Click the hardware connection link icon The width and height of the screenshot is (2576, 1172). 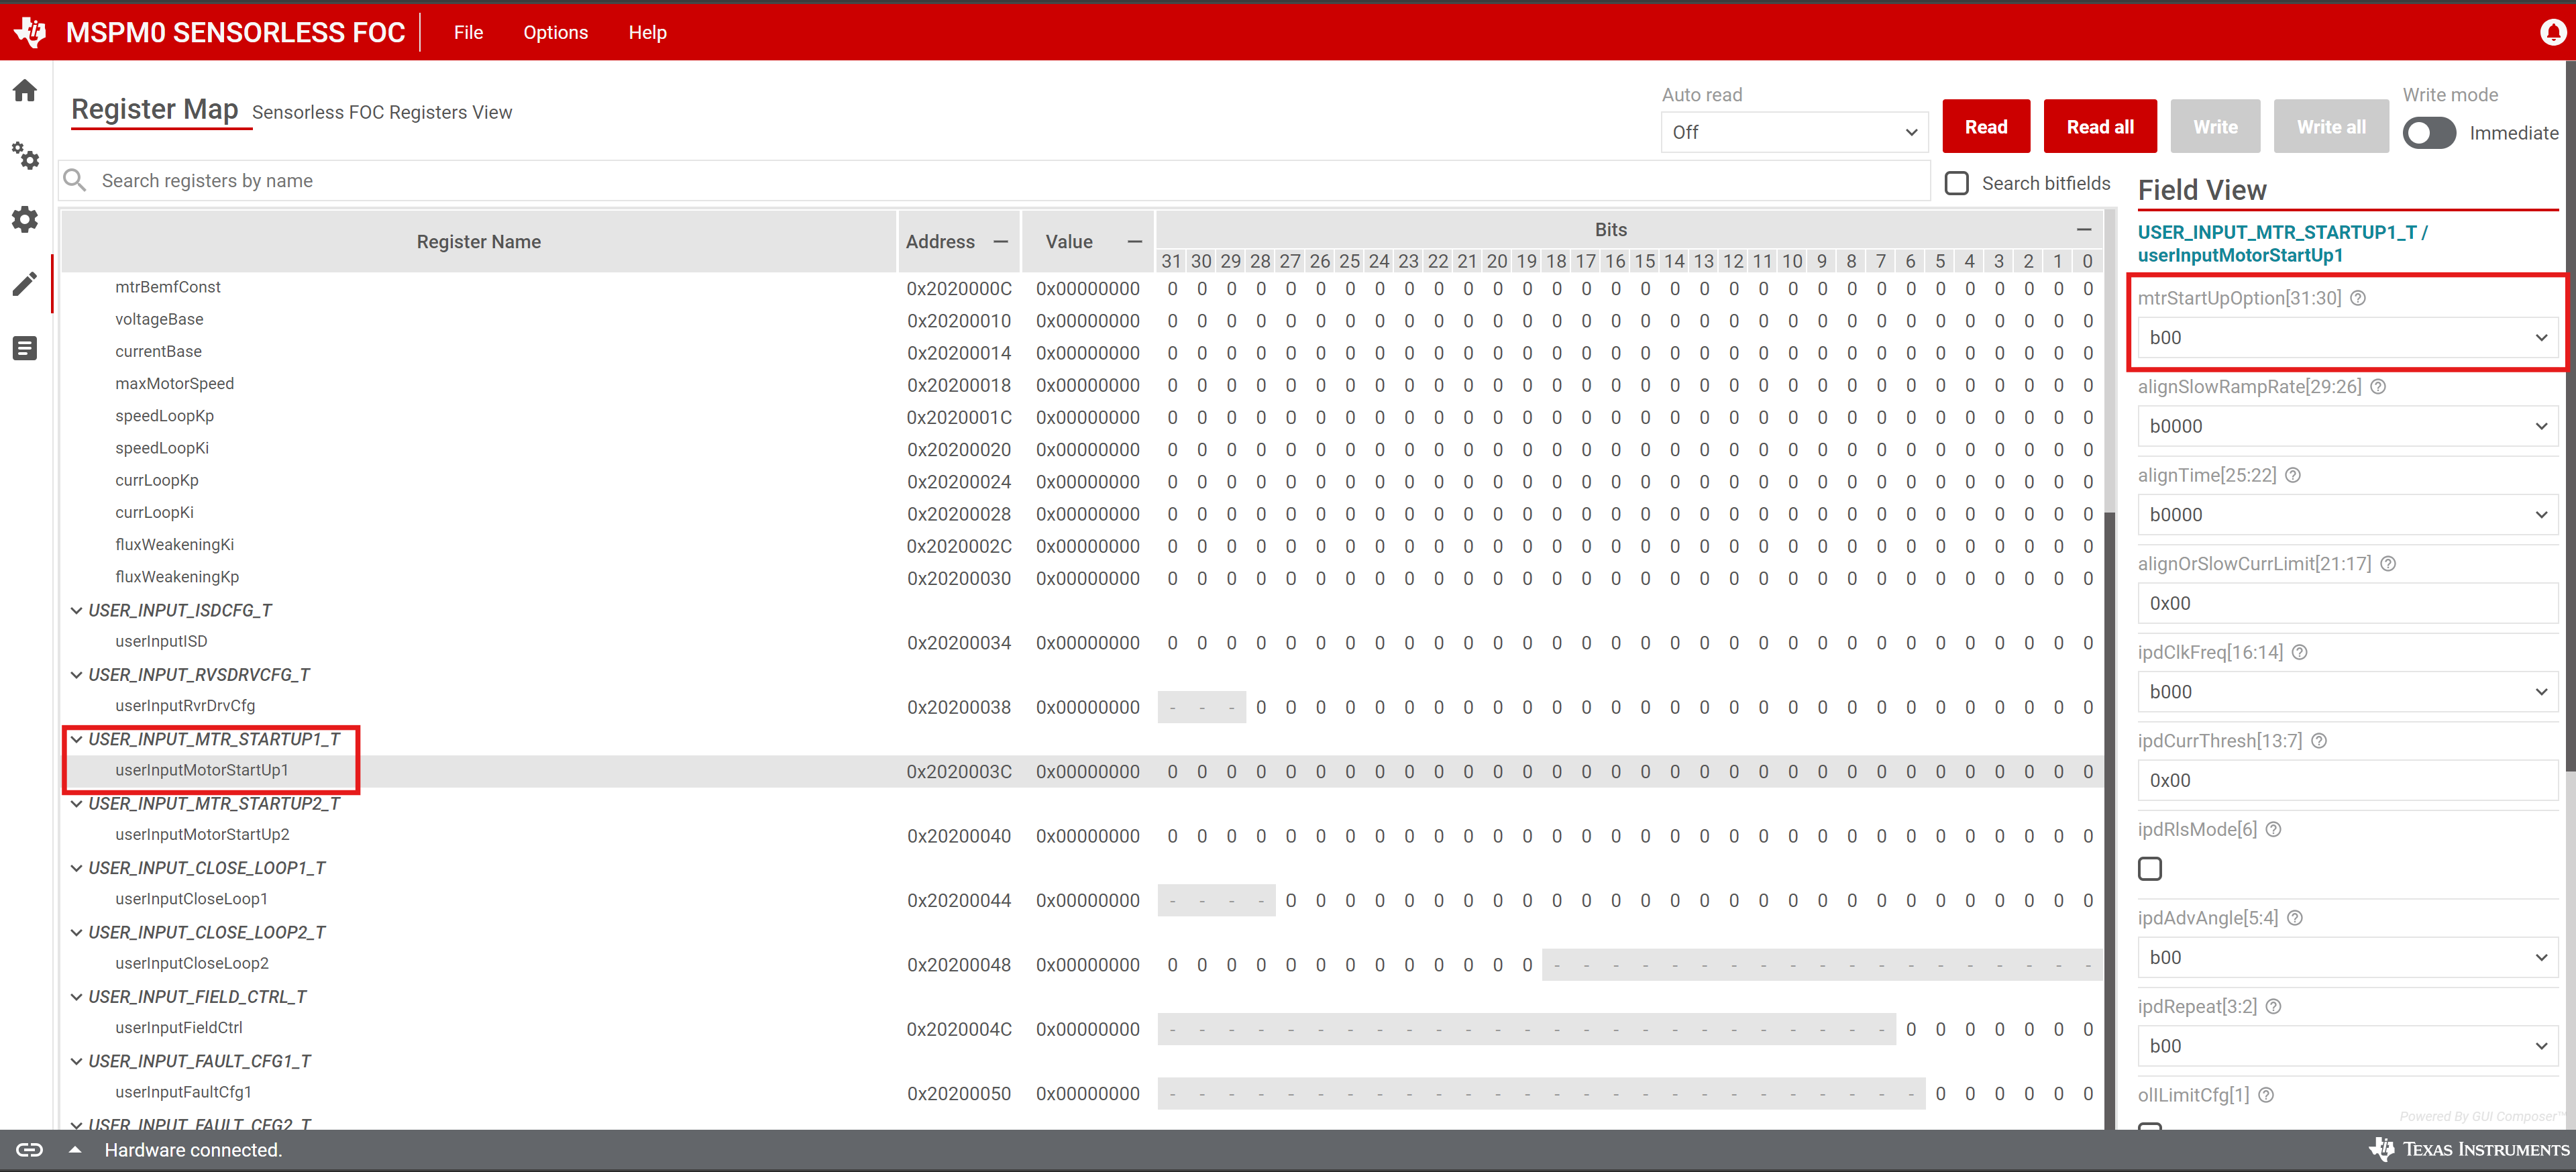(29, 1150)
